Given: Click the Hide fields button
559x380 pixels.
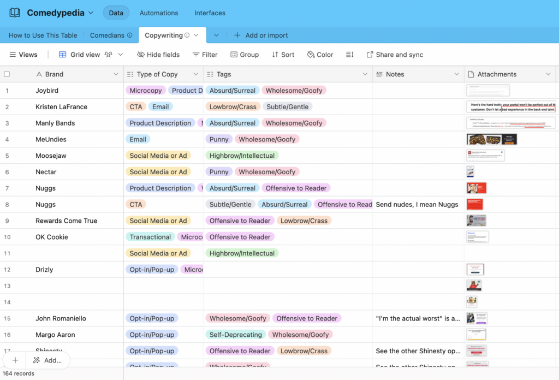Looking at the screenshot, I should (x=158, y=55).
